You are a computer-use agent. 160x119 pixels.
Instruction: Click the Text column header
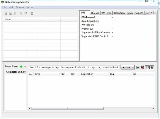[x=143, y=74]
